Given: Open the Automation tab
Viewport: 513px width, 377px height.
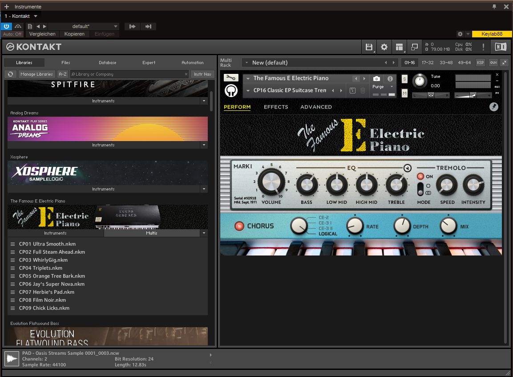Looking at the screenshot, I should tap(192, 62).
